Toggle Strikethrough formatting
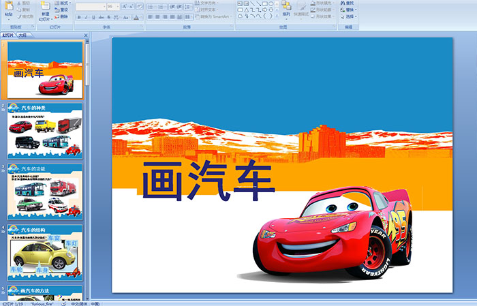477x306 pixels. tap(101, 17)
